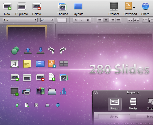153x125 pixels.
Task: Click the green shapes icon
Action: pyautogui.click(x=15, y=50)
